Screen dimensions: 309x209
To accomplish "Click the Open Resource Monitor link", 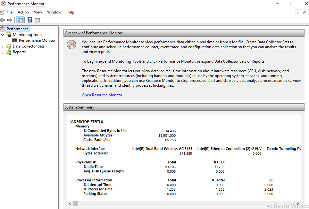I will [102, 95].
